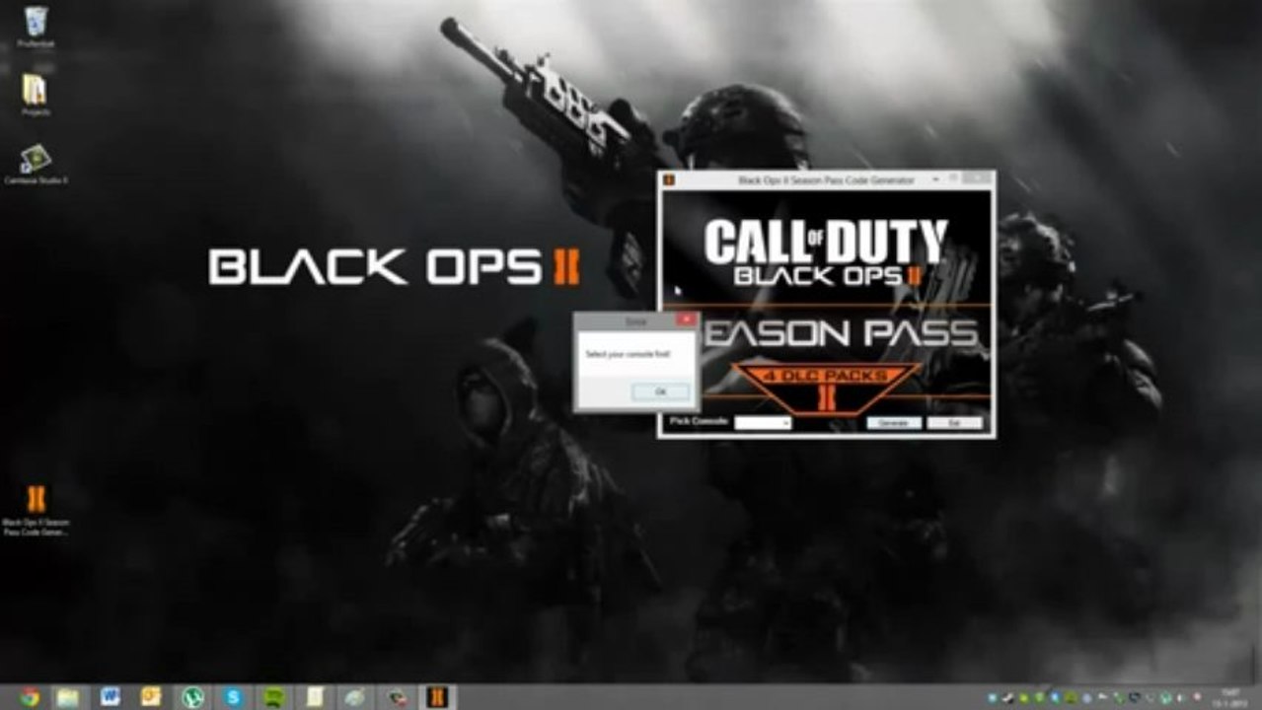
Task: Click the Exit button in generator window
Action: [954, 423]
